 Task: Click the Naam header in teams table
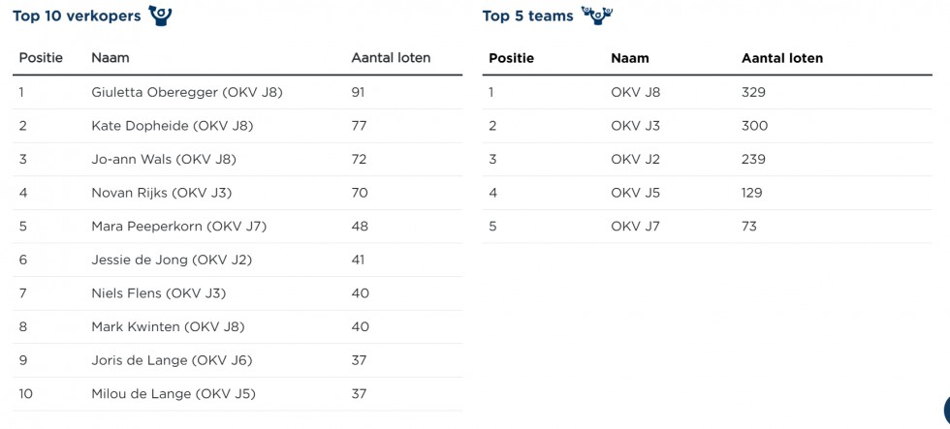click(630, 58)
